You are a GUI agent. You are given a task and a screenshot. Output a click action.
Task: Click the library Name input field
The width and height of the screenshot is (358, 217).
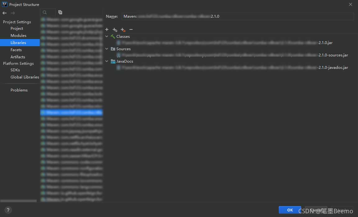pos(238,16)
